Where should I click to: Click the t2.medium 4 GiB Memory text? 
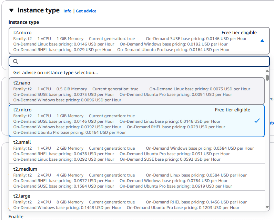click(70, 175)
